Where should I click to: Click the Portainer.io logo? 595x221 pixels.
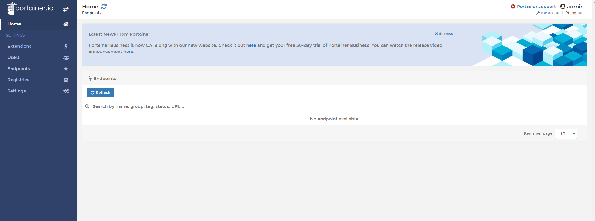30,8
